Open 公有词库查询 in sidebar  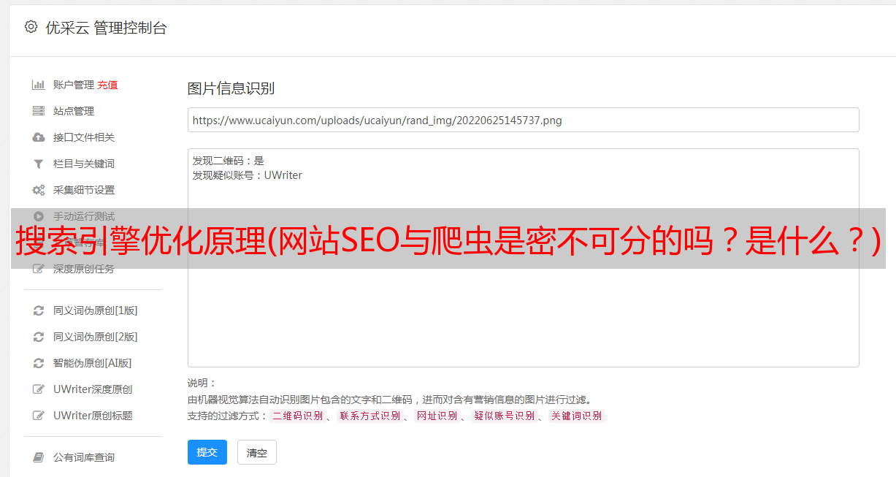pyautogui.click(x=84, y=457)
